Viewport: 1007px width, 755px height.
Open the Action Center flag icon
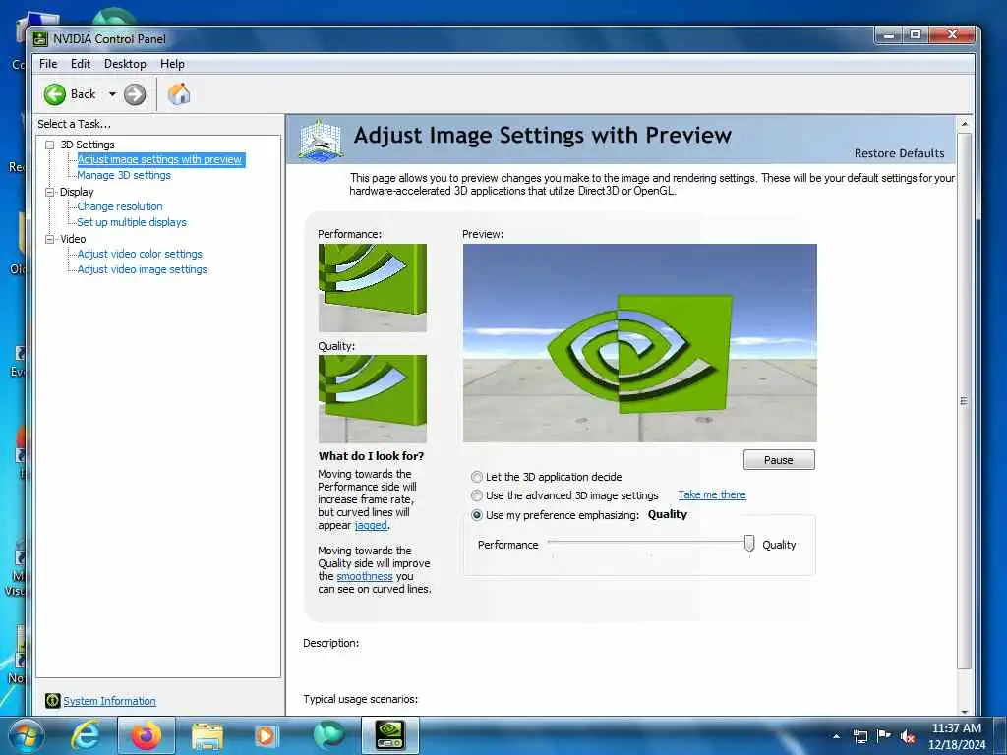point(884,735)
